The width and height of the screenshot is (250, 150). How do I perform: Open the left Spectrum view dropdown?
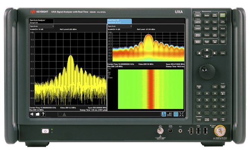click(x=42, y=26)
